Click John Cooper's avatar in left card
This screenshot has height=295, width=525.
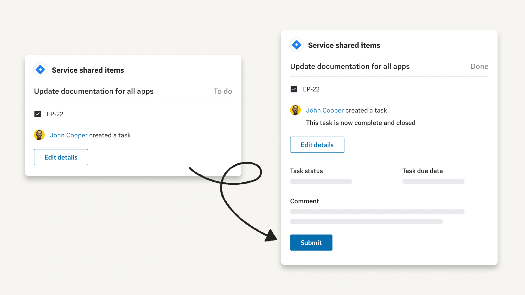[39, 135]
